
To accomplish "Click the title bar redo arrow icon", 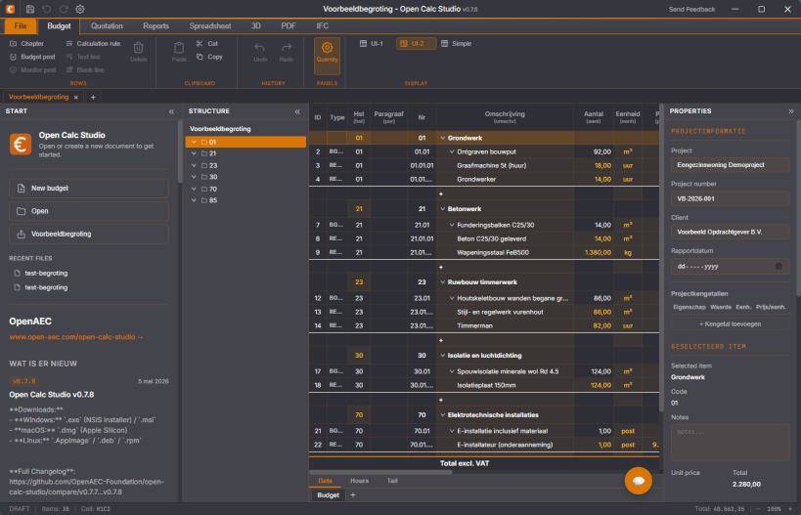I will point(64,9).
